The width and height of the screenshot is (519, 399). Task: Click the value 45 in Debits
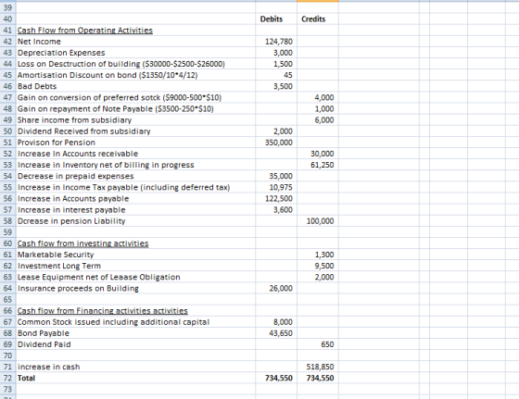[288, 75]
